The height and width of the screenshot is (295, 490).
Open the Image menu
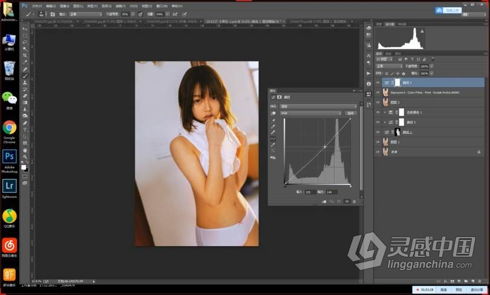click(x=64, y=6)
